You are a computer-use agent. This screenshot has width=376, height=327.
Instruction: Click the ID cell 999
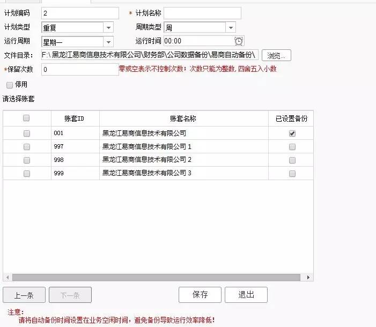click(75, 173)
